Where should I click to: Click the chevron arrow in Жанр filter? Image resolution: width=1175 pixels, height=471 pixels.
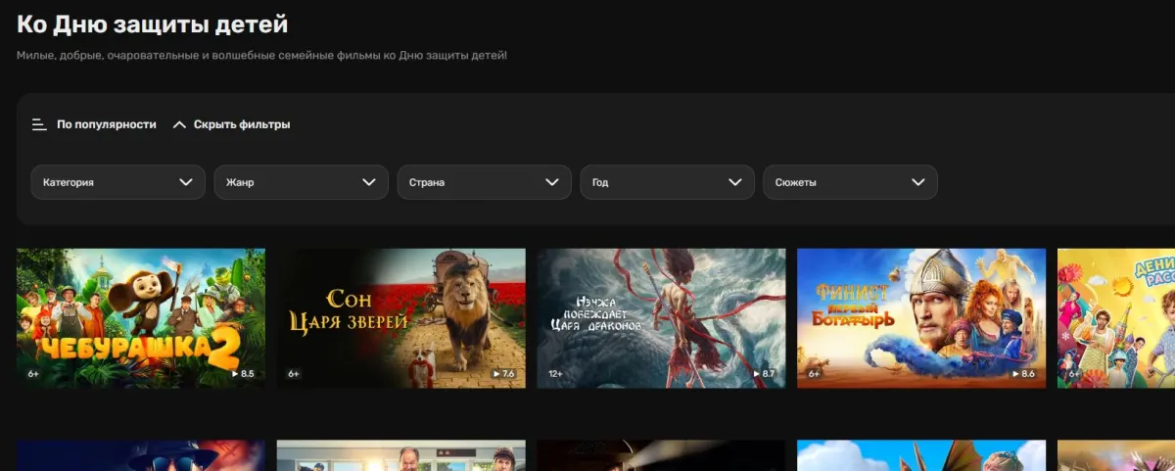click(x=369, y=182)
